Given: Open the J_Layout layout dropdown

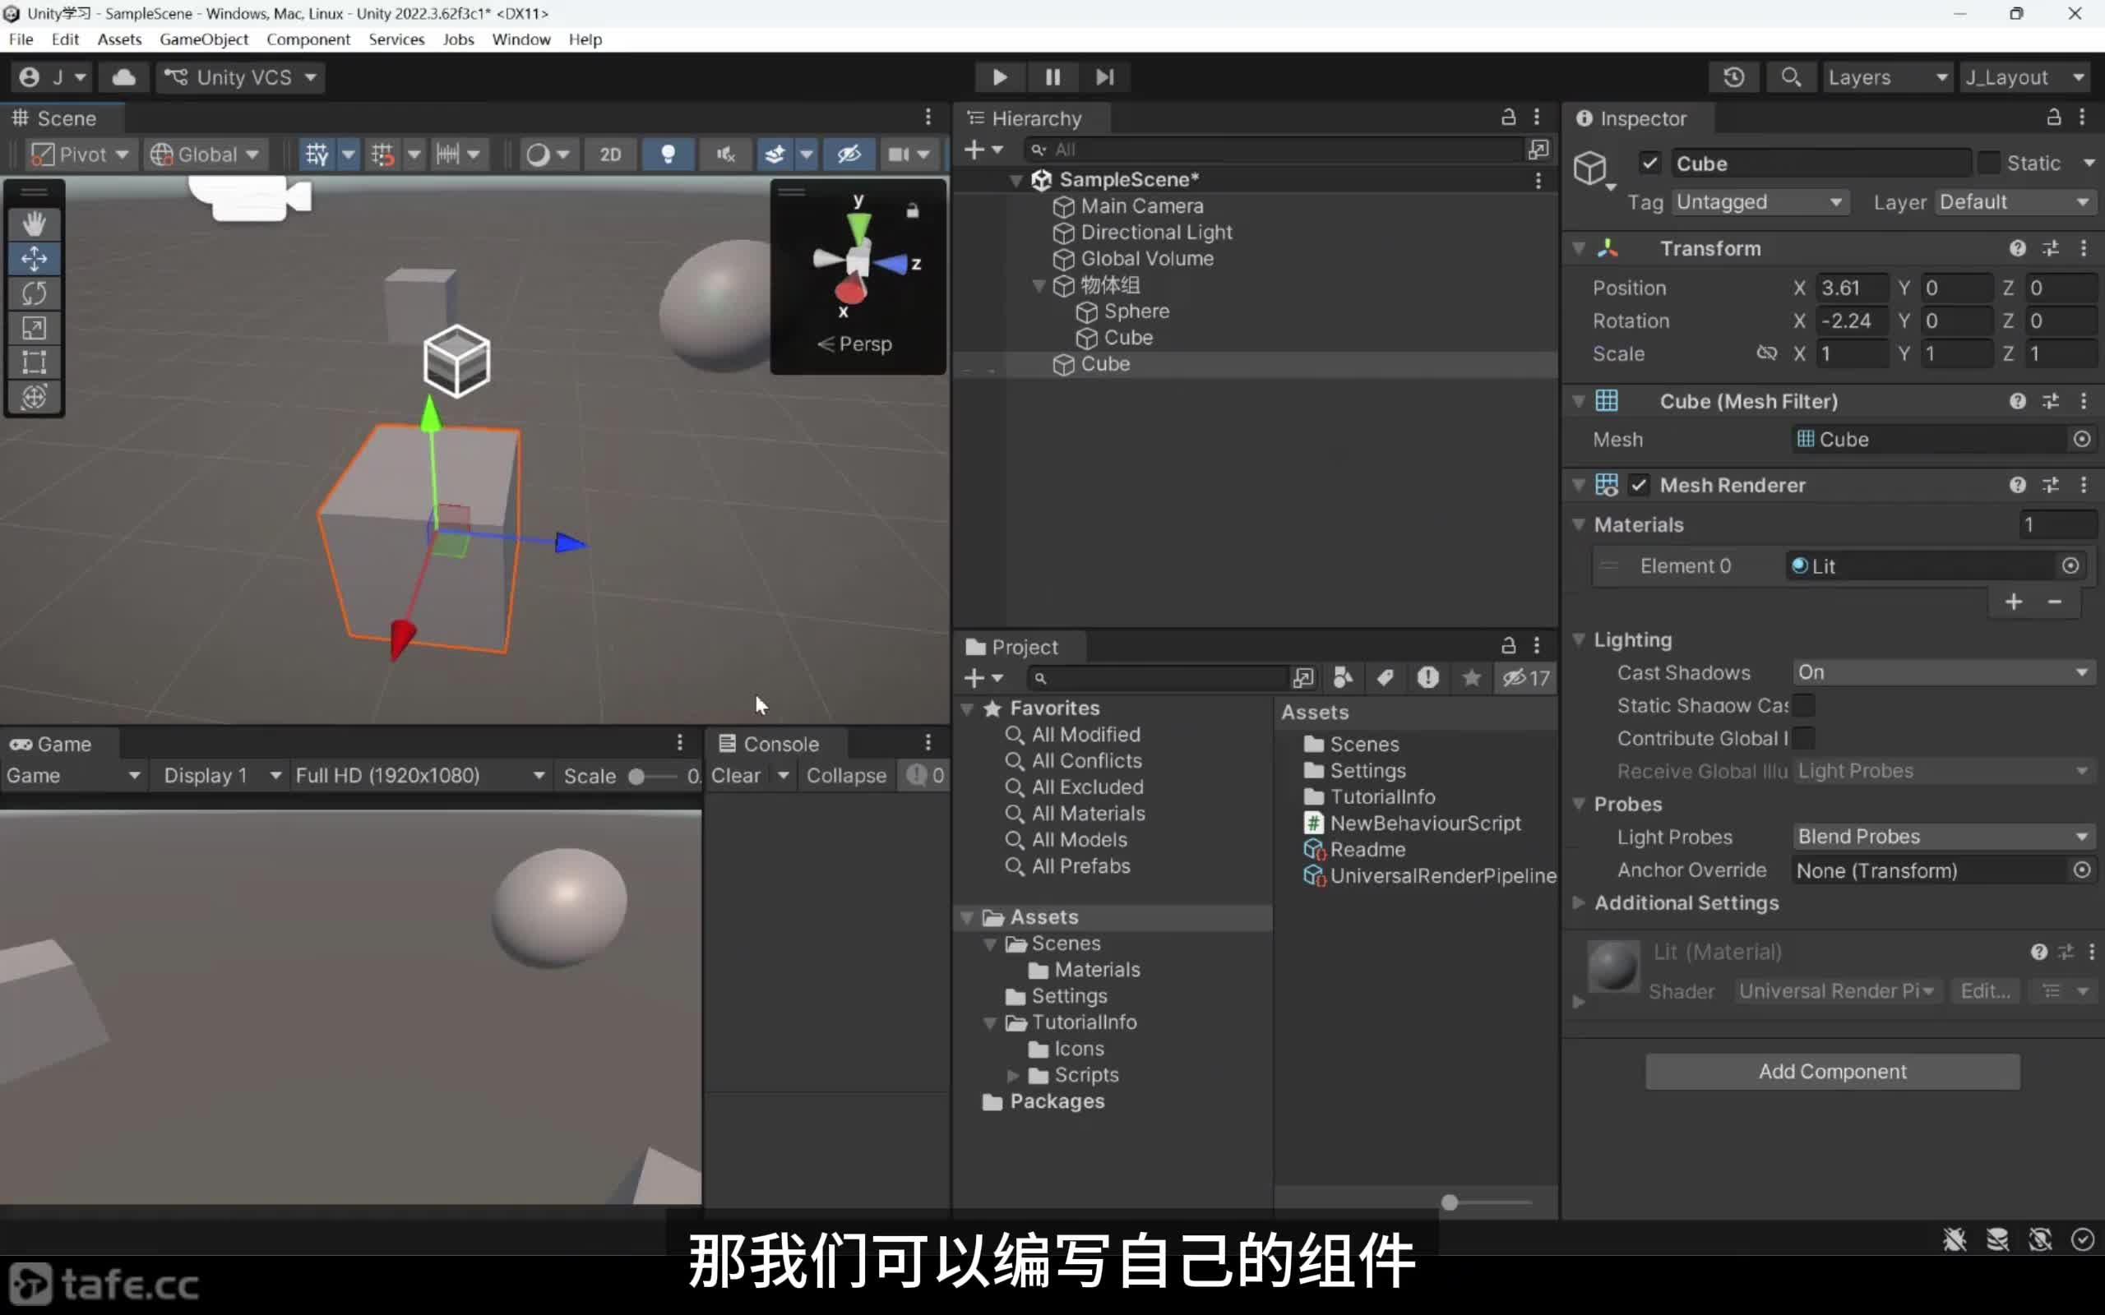Looking at the screenshot, I should [x=2024, y=77].
